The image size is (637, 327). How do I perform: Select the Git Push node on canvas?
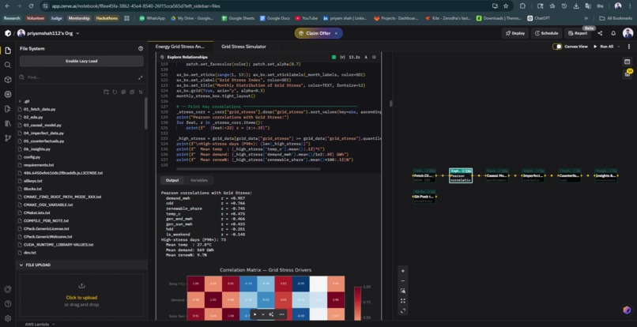tap(424, 196)
